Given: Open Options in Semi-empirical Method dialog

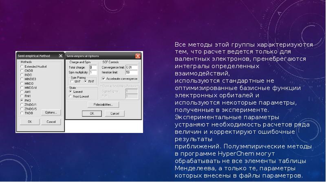Looking at the screenshot, I should tap(51, 112).
